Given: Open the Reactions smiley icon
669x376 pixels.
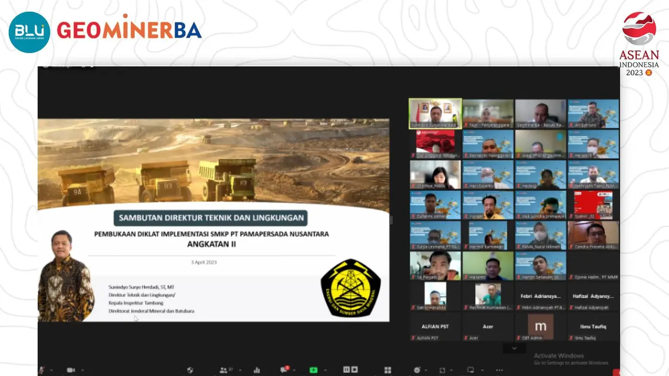Looking at the screenshot, I should coord(418,370).
